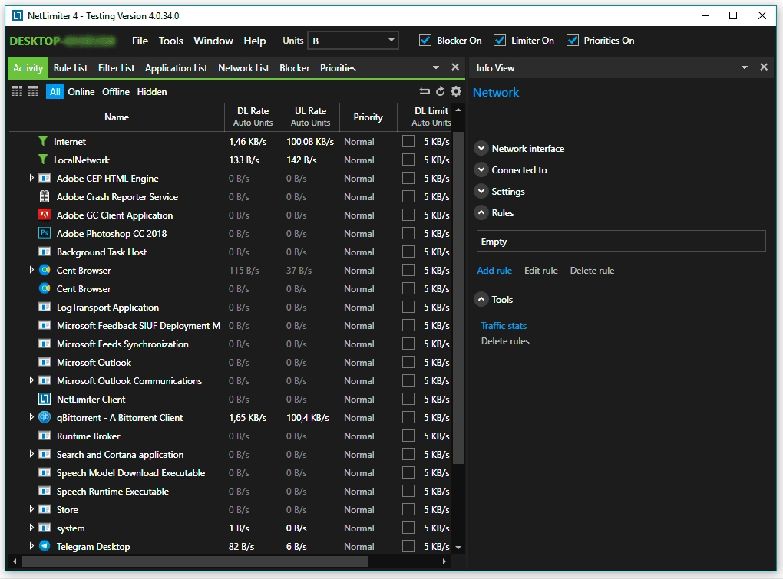
Task: Click the Adobe CEP HTML Engine icon
Action: pos(45,178)
